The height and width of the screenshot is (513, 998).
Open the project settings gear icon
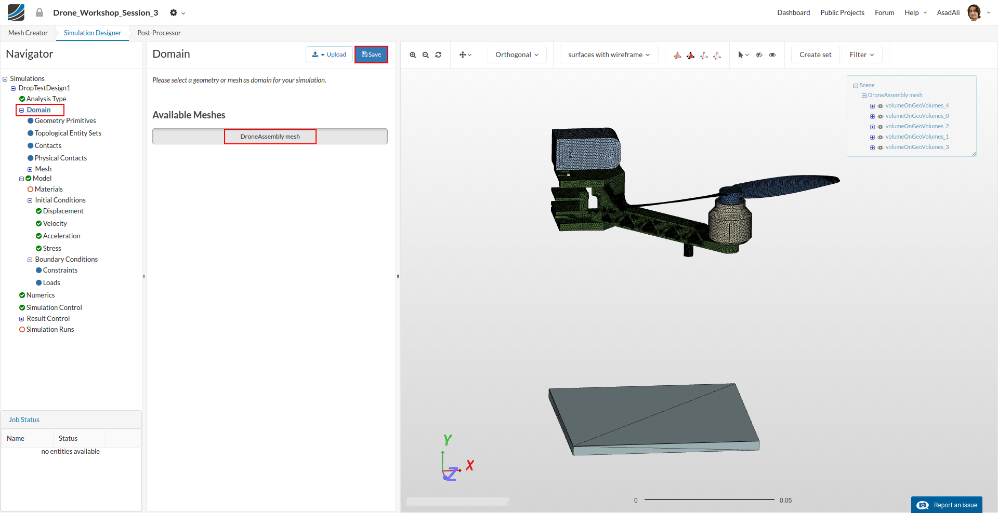tap(174, 13)
